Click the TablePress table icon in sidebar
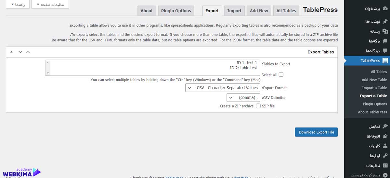Image resolution: width=390 pixels, height=178 pixels. pyautogui.click(x=385, y=61)
